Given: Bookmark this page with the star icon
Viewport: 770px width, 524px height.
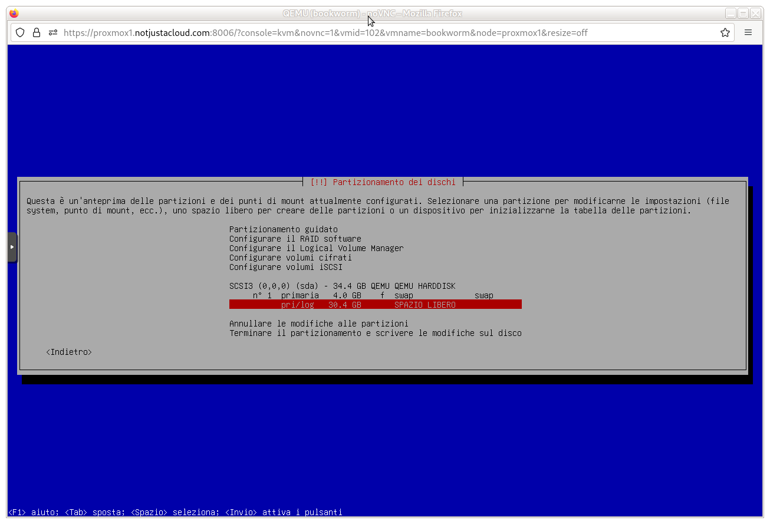Looking at the screenshot, I should pos(725,32).
